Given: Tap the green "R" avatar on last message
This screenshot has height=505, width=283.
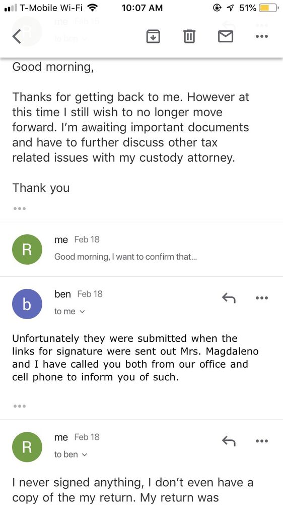Looking at the screenshot, I should click(x=27, y=447).
